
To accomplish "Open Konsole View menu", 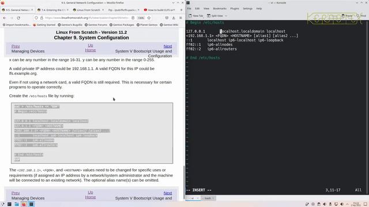I will 206,9.
